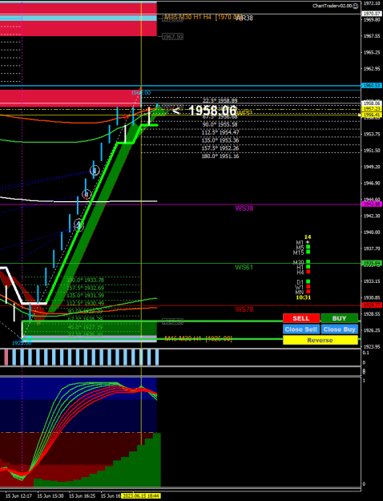Click the 15 Jun 15:30 time axis label

click(50, 495)
